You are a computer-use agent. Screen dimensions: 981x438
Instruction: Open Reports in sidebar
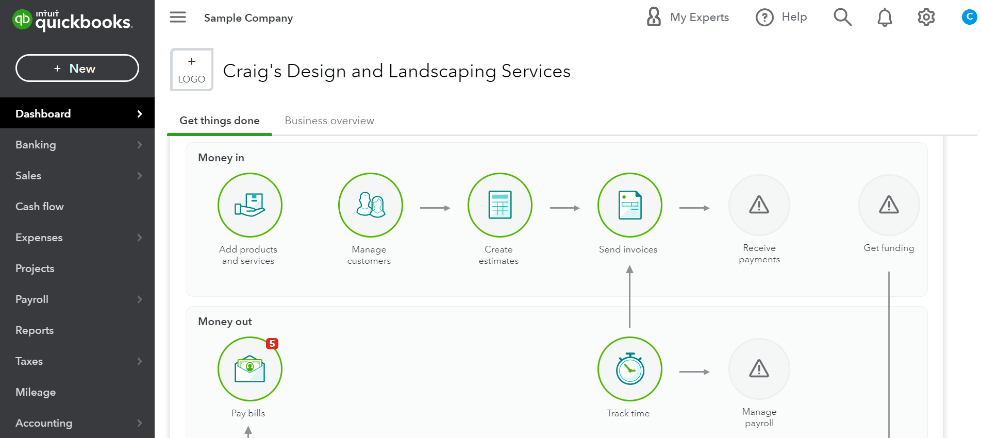77,330
